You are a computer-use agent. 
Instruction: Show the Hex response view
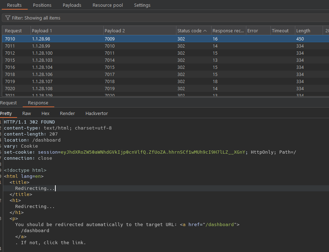coord(45,114)
